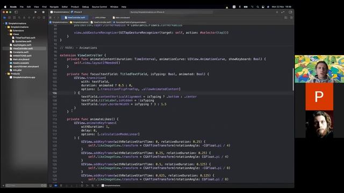
Task: Select the SimpleAnimations process in debug bar
Action: pos(111,185)
